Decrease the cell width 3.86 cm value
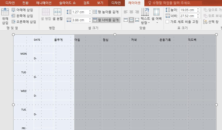This screenshot has height=130, width=222. (x=90, y=21)
